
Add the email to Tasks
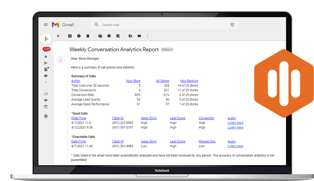pos(118,36)
